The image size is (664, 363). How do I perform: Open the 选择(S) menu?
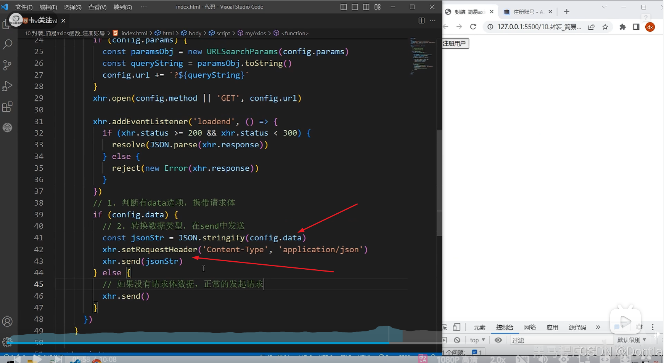coord(73,7)
